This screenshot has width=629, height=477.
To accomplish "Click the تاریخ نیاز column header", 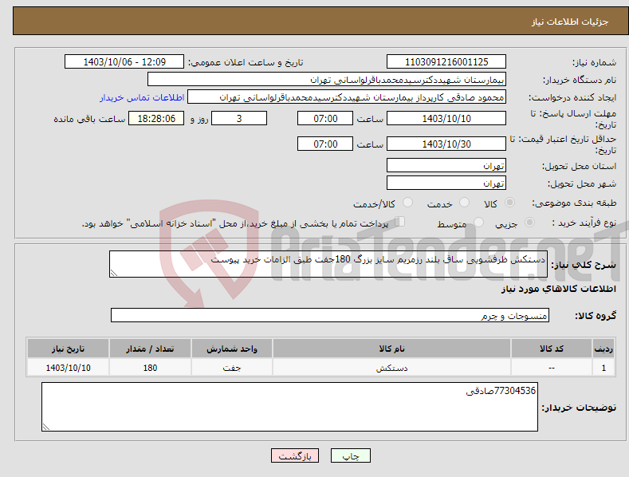I will click(68, 349).
